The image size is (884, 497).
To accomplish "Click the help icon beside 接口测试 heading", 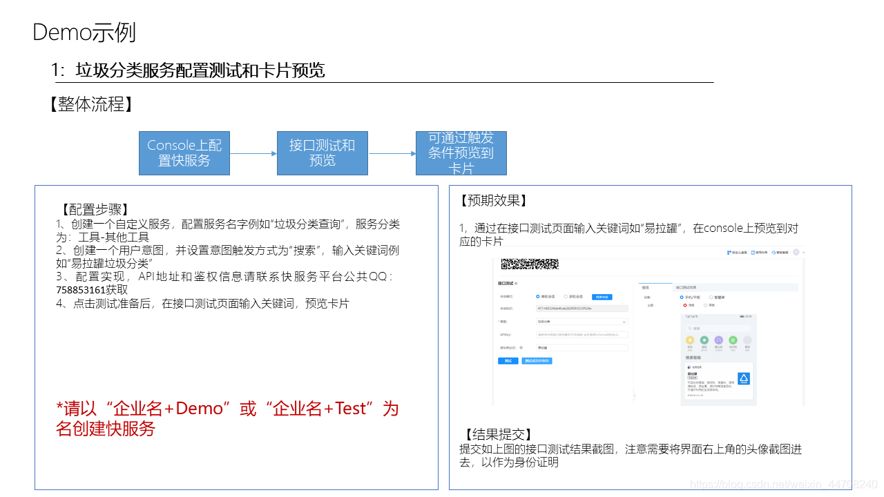I will (x=516, y=283).
